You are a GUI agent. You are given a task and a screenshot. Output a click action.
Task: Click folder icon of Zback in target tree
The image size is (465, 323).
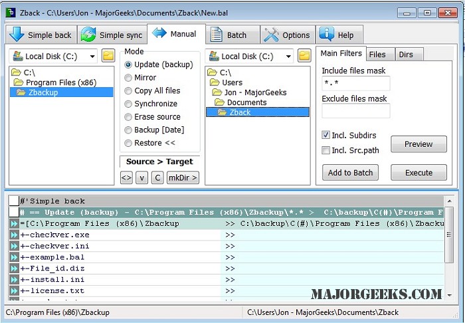tap(222, 112)
